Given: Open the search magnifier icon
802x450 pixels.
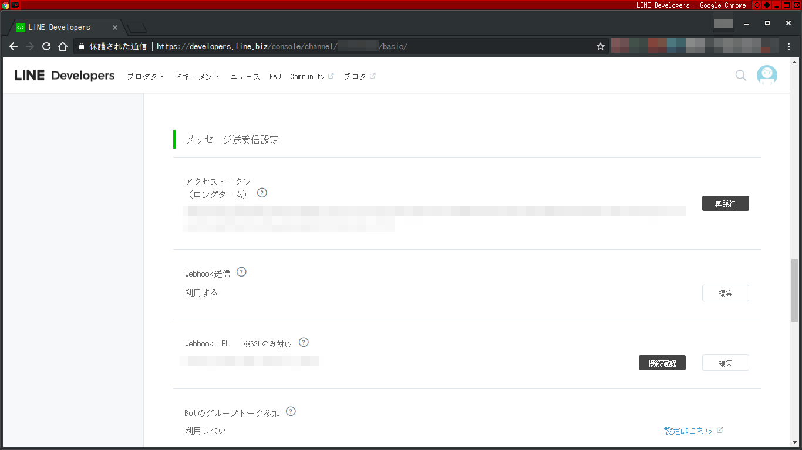Looking at the screenshot, I should [740, 76].
